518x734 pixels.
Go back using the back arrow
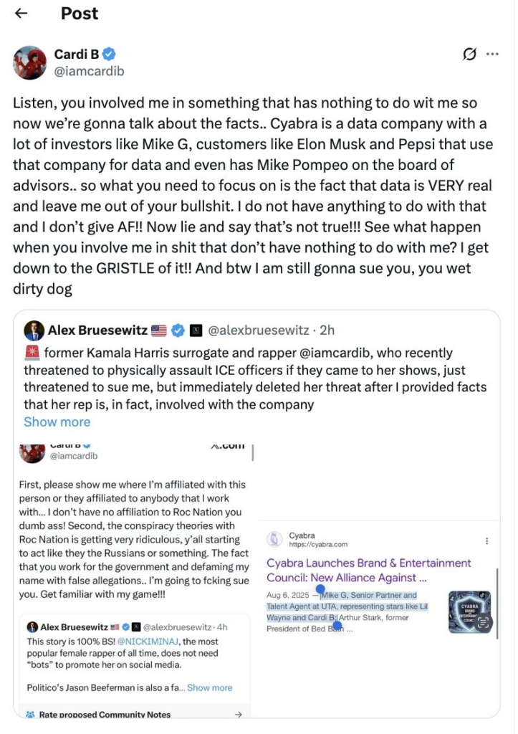21,14
